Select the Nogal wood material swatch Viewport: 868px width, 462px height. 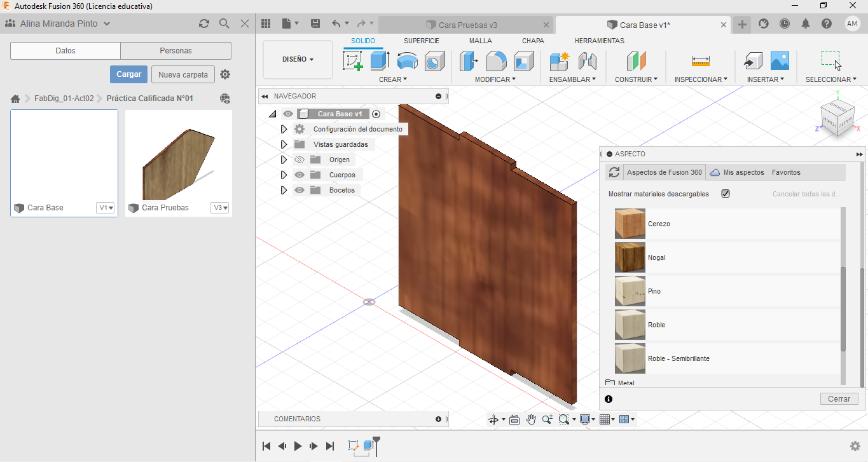click(630, 257)
